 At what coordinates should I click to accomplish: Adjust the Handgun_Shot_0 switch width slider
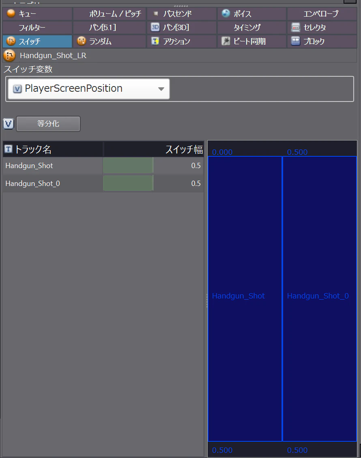point(129,184)
